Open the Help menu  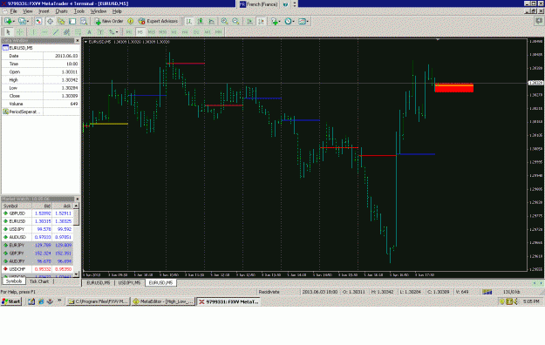pyautogui.click(x=117, y=11)
